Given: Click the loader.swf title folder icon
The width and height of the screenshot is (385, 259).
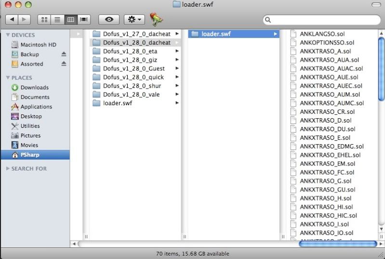Looking at the screenshot, I should pyautogui.click(x=176, y=4).
